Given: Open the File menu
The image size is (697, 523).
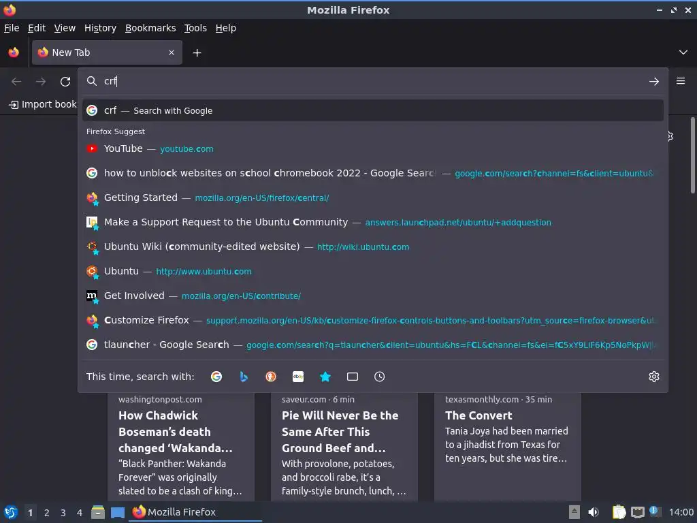Looking at the screenshot, I should pyautogui.click(x=12, y=28).
